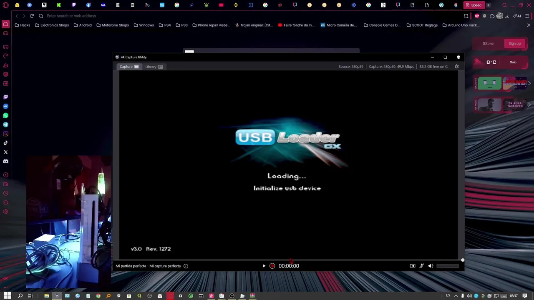
Task: Open the Console Games D... bookmarks folder
Action: pos(382,25)
